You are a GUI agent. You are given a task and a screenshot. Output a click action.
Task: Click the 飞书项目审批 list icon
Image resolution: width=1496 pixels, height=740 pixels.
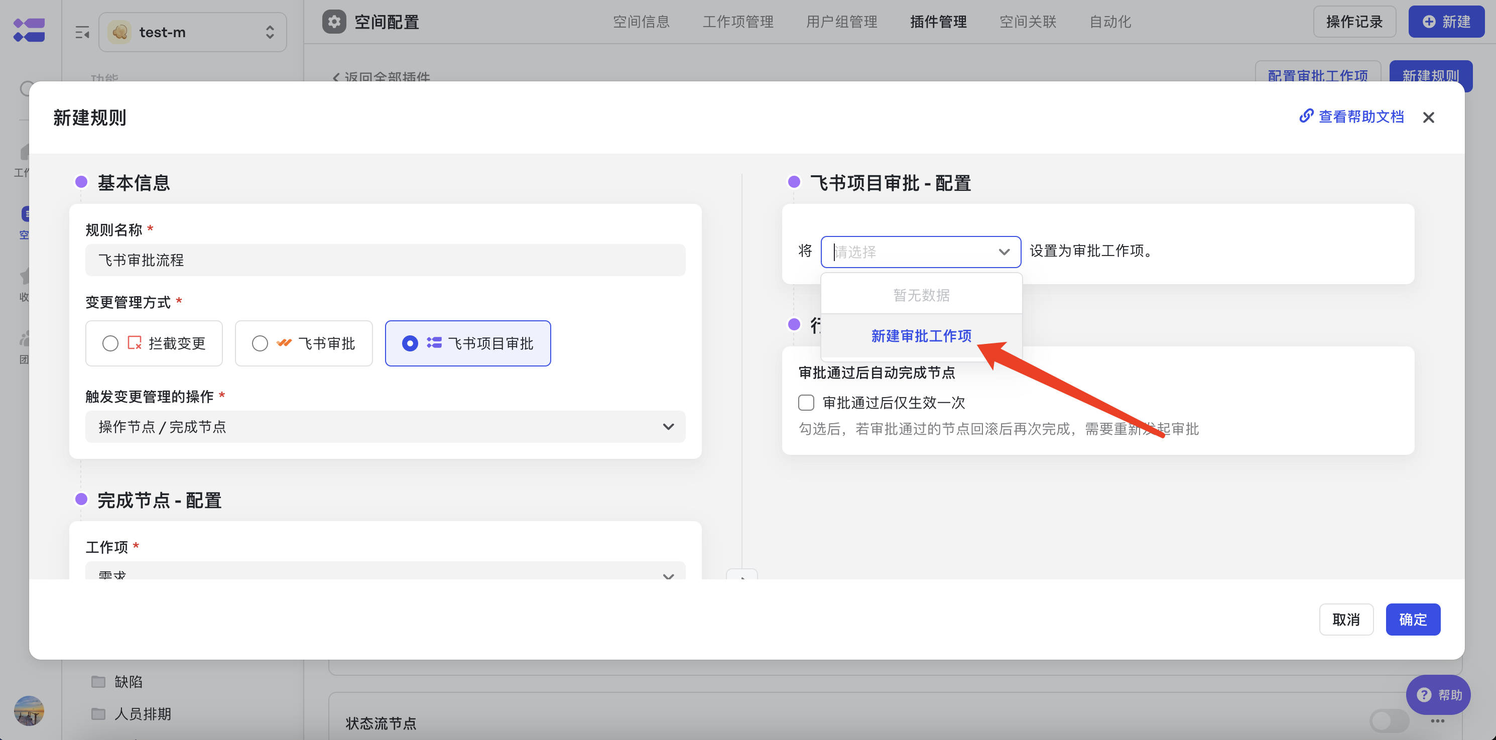click(434, 343)
